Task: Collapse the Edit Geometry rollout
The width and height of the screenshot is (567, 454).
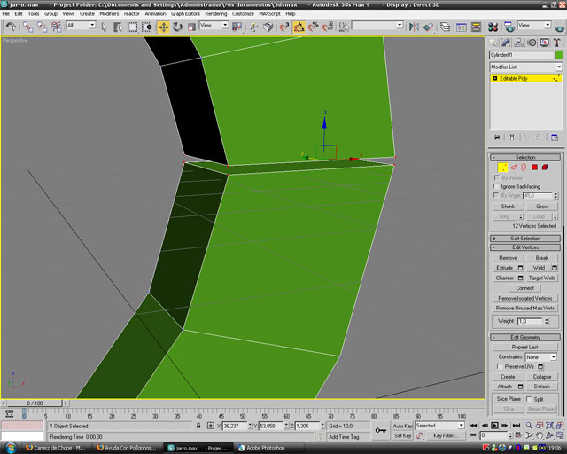Action: click(x=525, y=338)
